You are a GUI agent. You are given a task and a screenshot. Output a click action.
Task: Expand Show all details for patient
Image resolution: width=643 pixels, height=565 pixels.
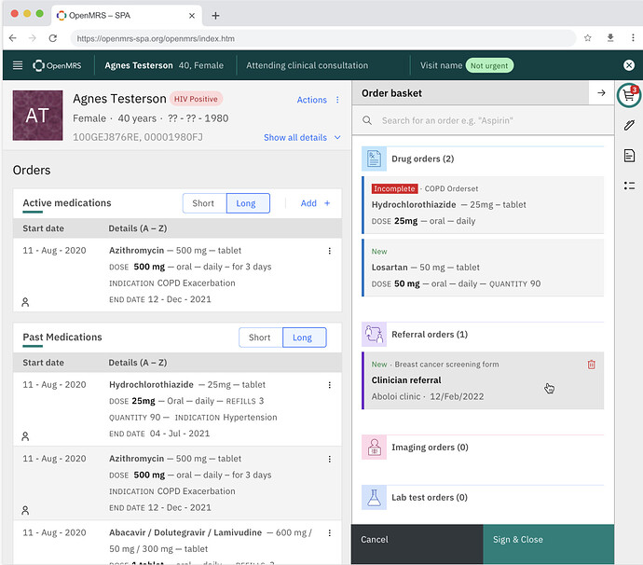click(x=301, y=137)
